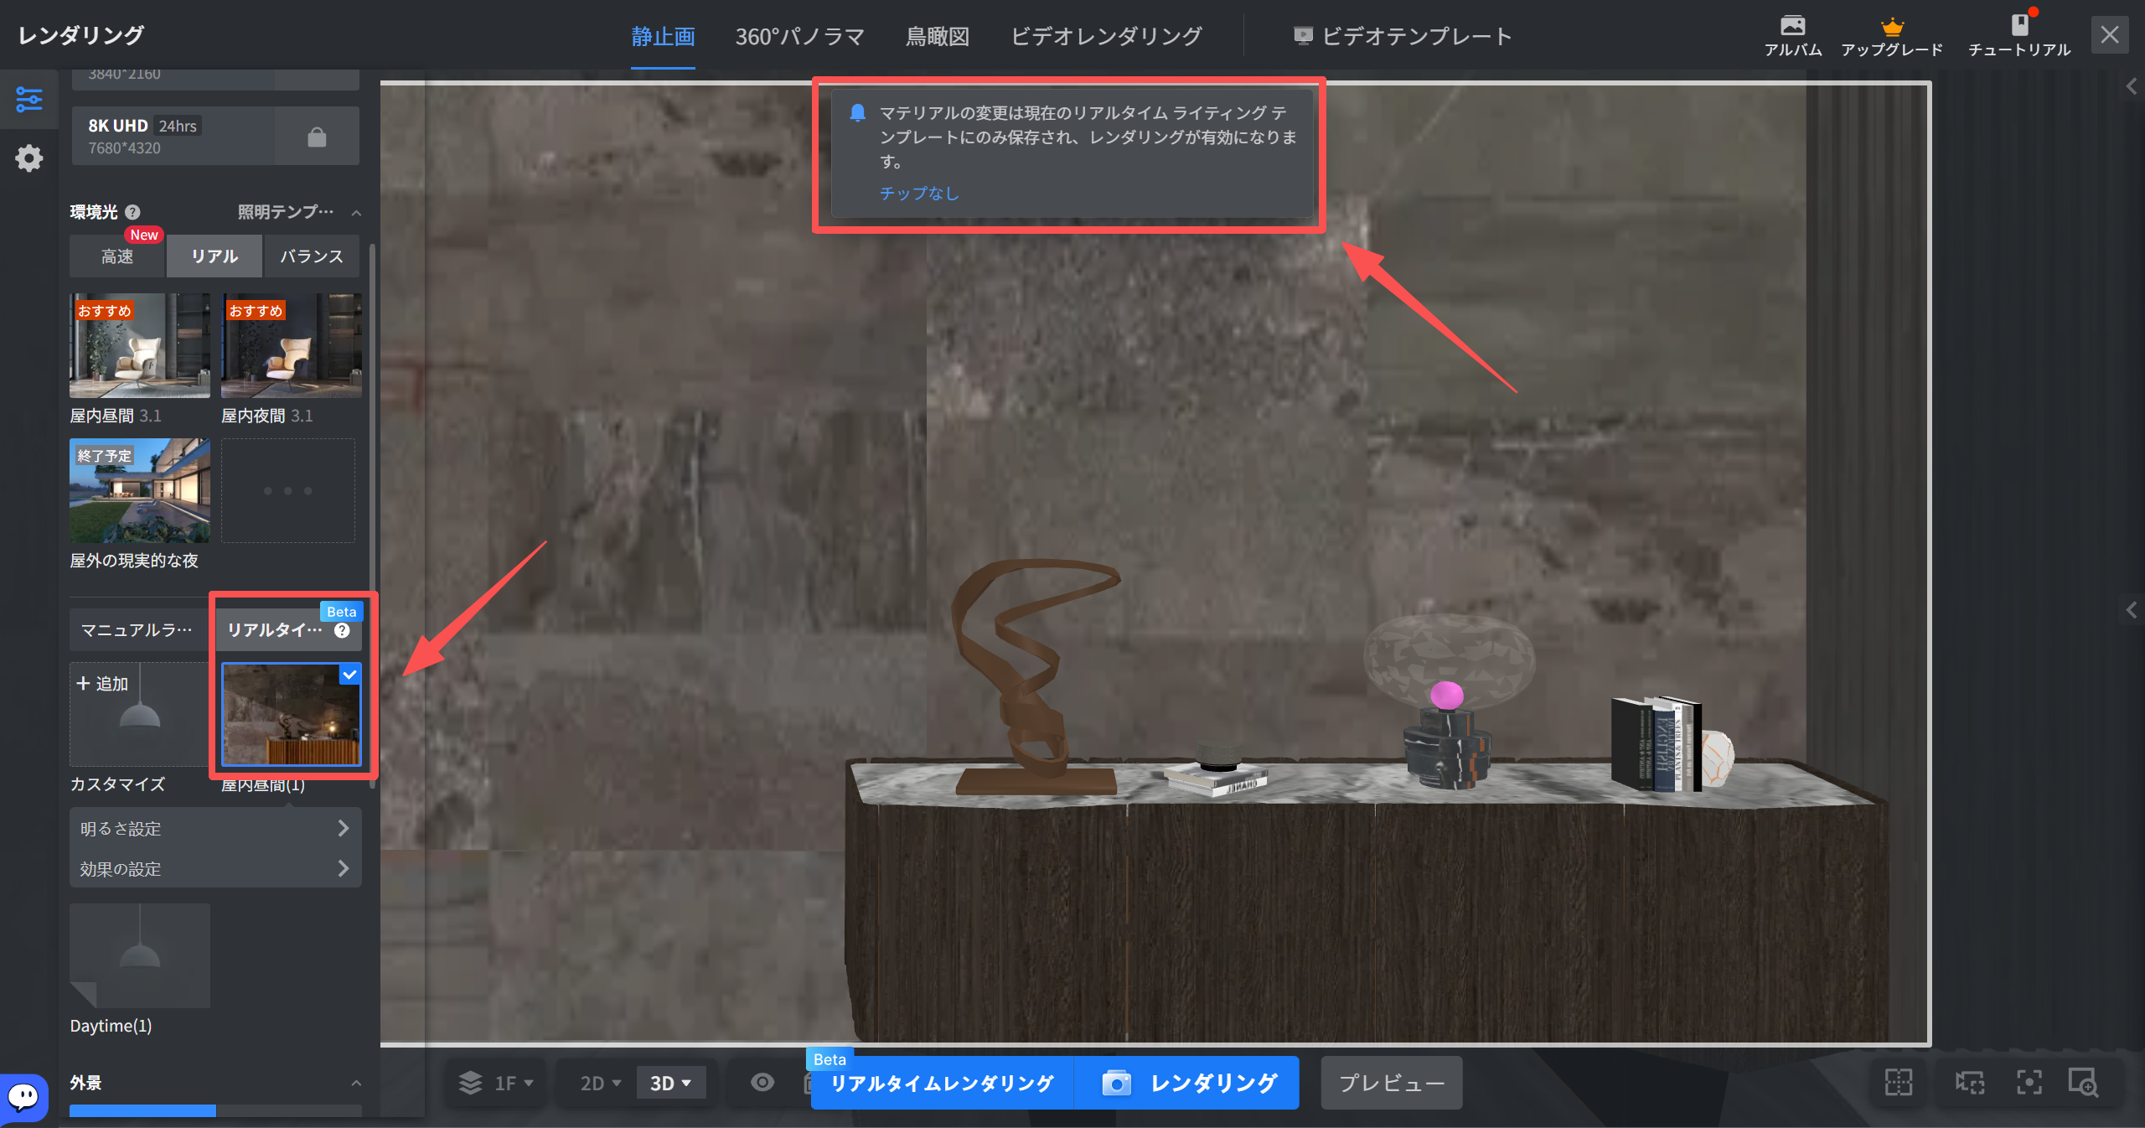Close the rendering window with X
The width and height of the screenshot is (2145, 1128).
(2110, 34)
